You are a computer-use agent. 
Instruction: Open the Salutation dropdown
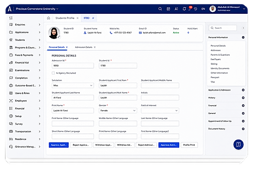(73, 85)
